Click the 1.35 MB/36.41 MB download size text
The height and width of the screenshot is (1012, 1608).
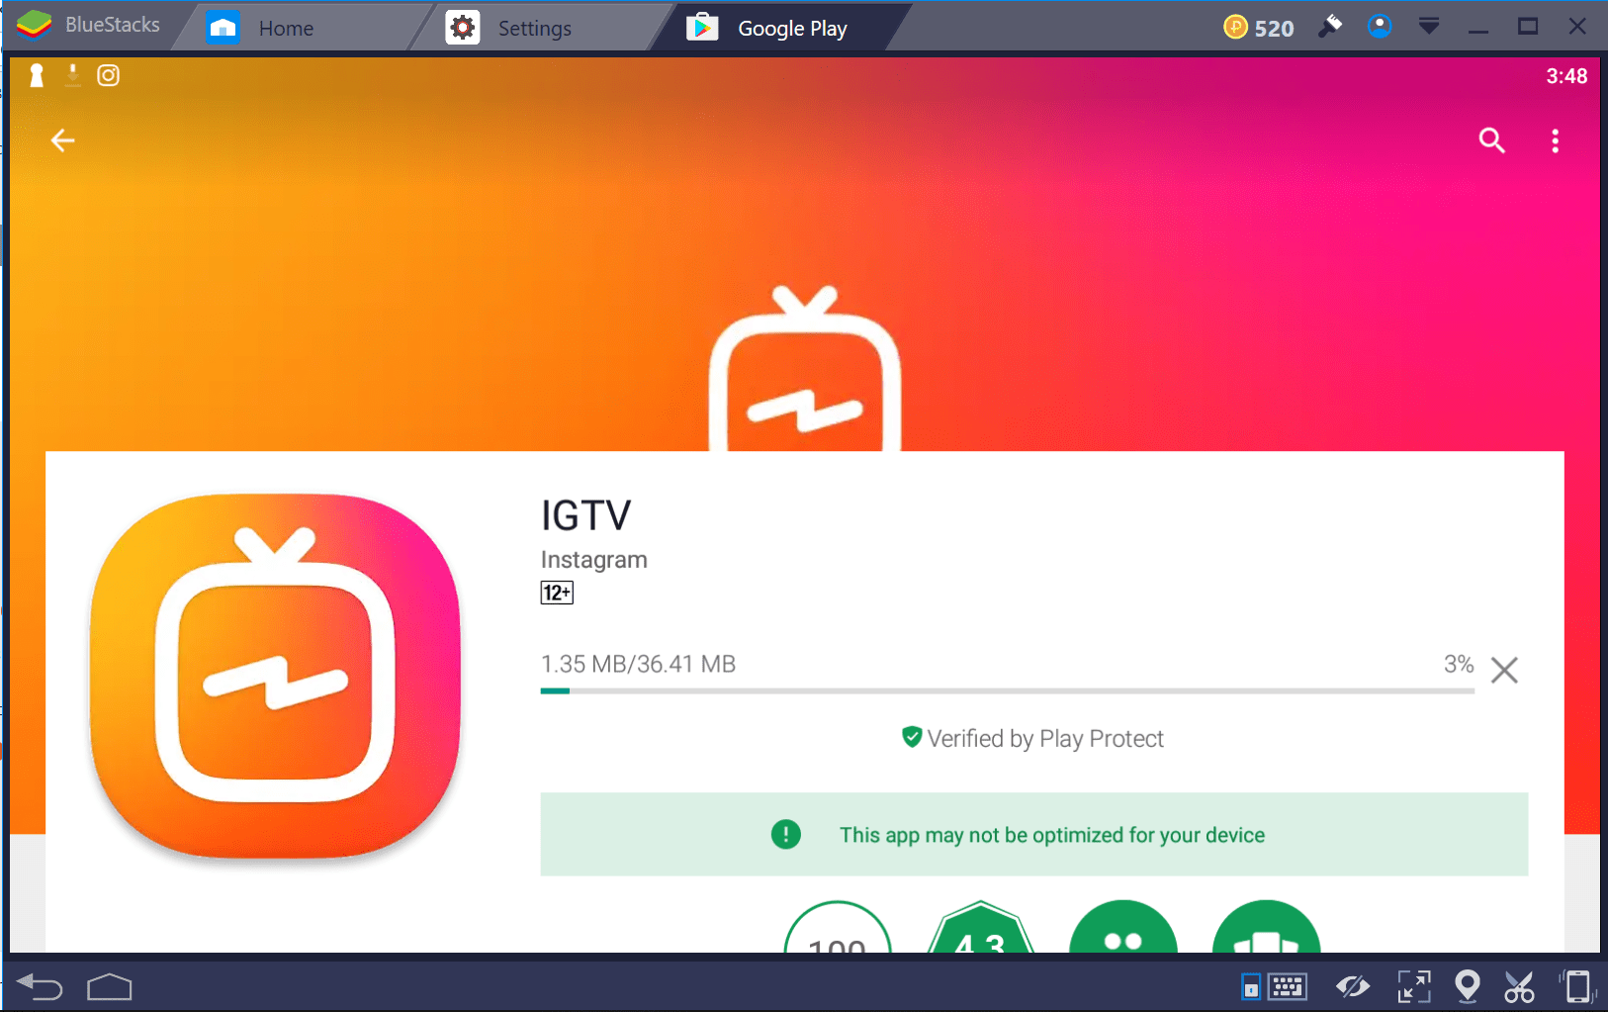(x=638, y=664)
